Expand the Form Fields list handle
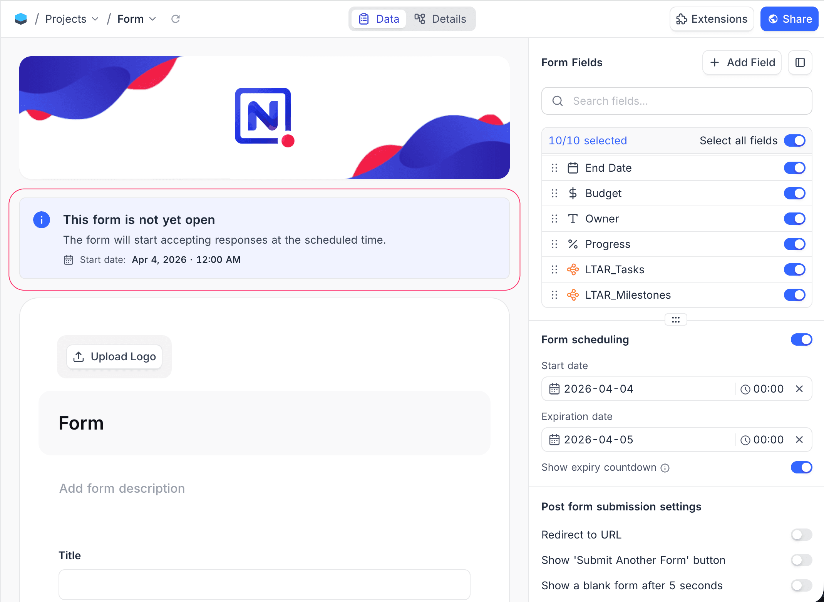This screenshot has width=824, height=602. click(676, 319)
